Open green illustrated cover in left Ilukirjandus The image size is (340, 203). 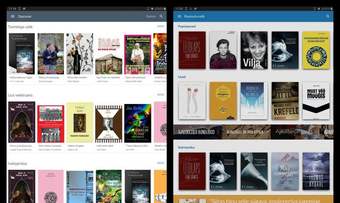pos(109,186)
